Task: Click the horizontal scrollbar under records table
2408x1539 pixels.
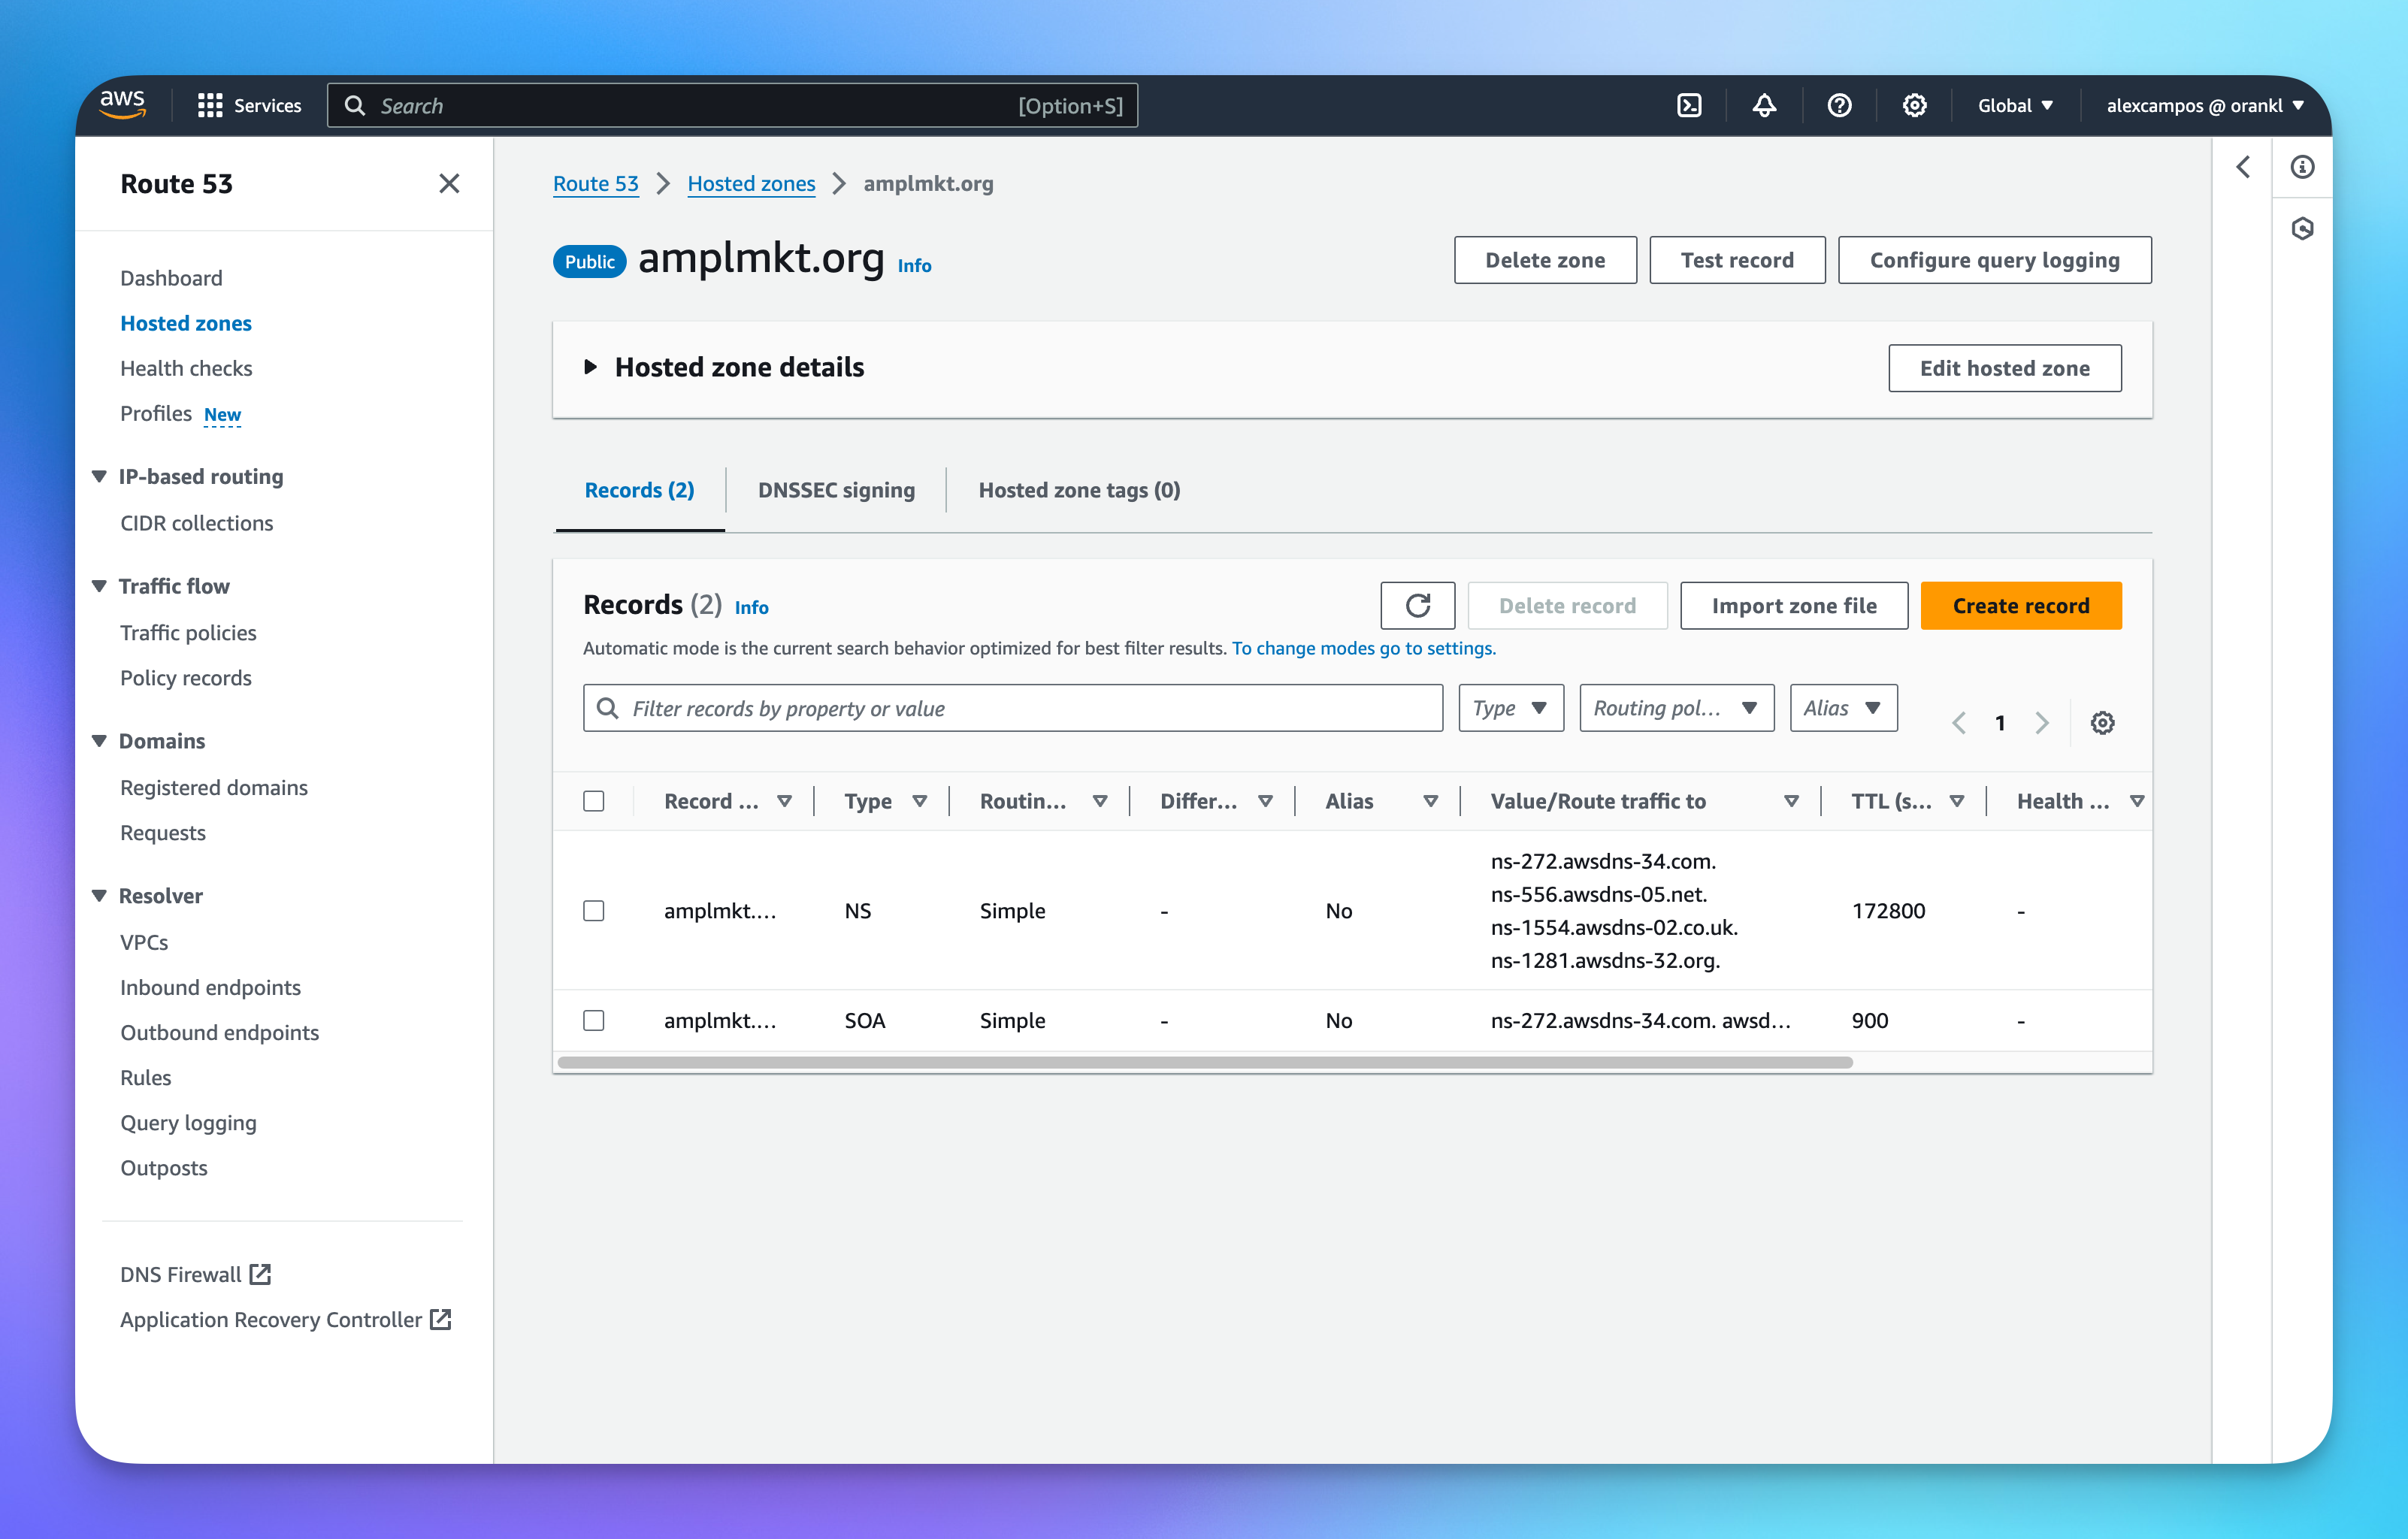Action: 1204,1062
